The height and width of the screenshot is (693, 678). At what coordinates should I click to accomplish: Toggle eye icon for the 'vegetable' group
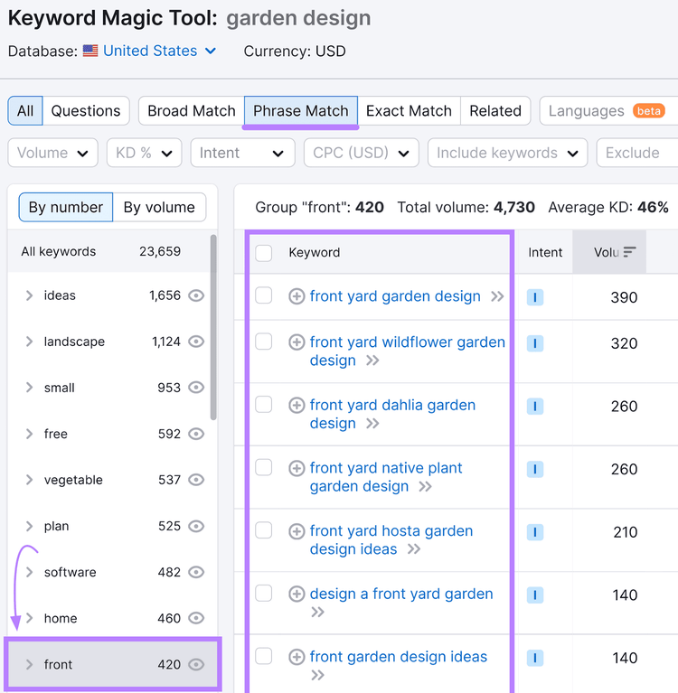[196, 480]
